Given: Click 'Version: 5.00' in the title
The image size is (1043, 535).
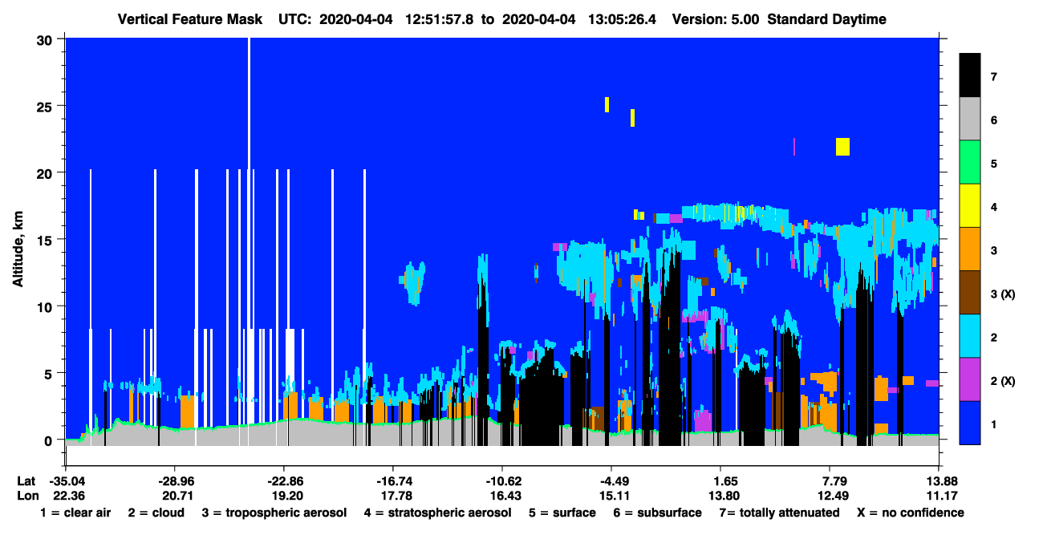Looking at the screenshot, I should click(x=717, y=19).
